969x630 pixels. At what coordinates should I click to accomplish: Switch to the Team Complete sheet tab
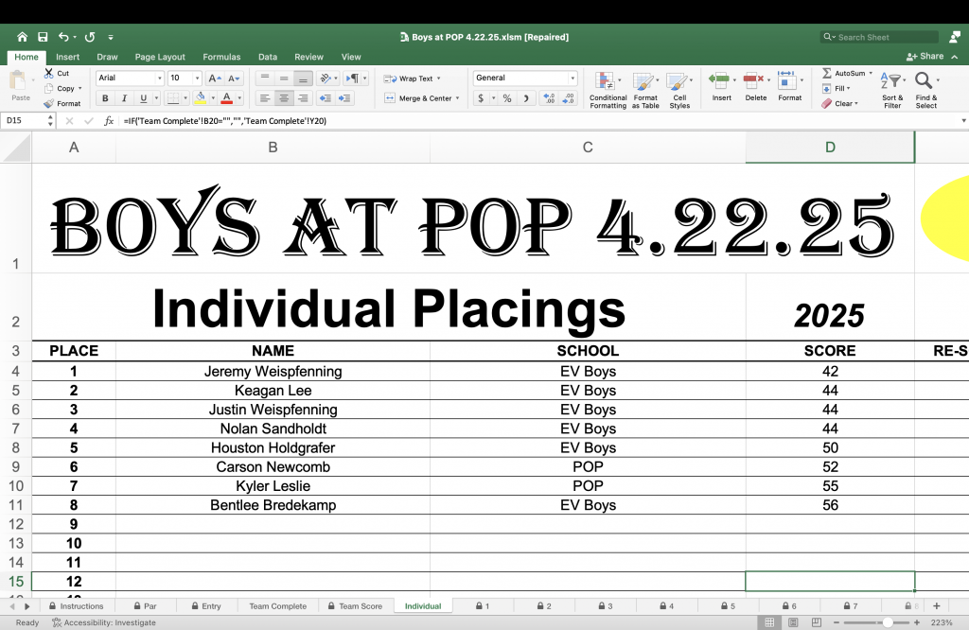[x=278, y=606]
